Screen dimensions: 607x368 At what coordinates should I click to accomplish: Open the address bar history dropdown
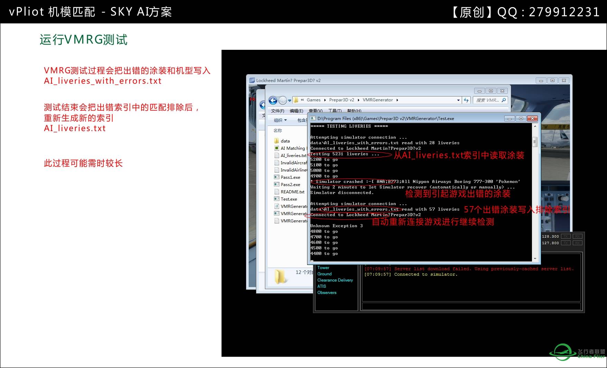[458, 100]
